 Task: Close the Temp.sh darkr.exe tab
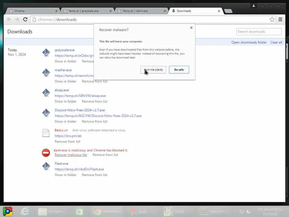click(x=165, y=11)
